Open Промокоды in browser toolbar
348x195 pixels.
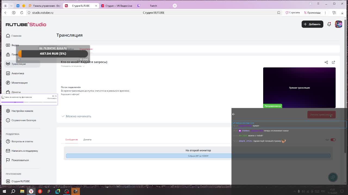(x=312, y=12)
